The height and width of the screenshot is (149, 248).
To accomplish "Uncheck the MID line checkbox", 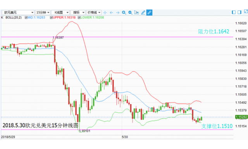I will [26, 17].
